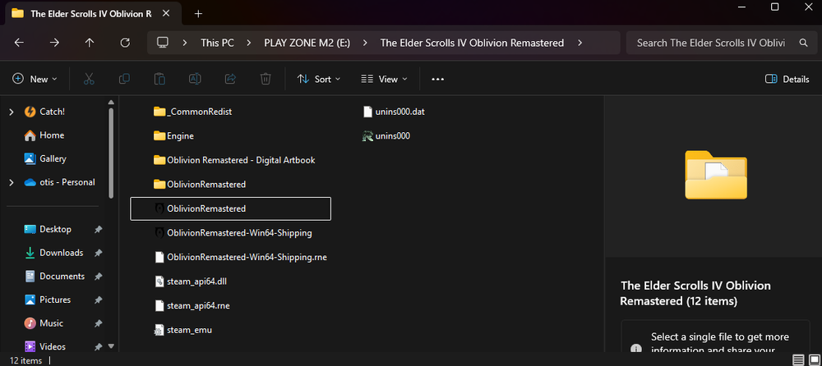Click PLAY ZONE M2 (E:) breadcrumb
This screenshot has width=822, height=366.
[307, 43]
